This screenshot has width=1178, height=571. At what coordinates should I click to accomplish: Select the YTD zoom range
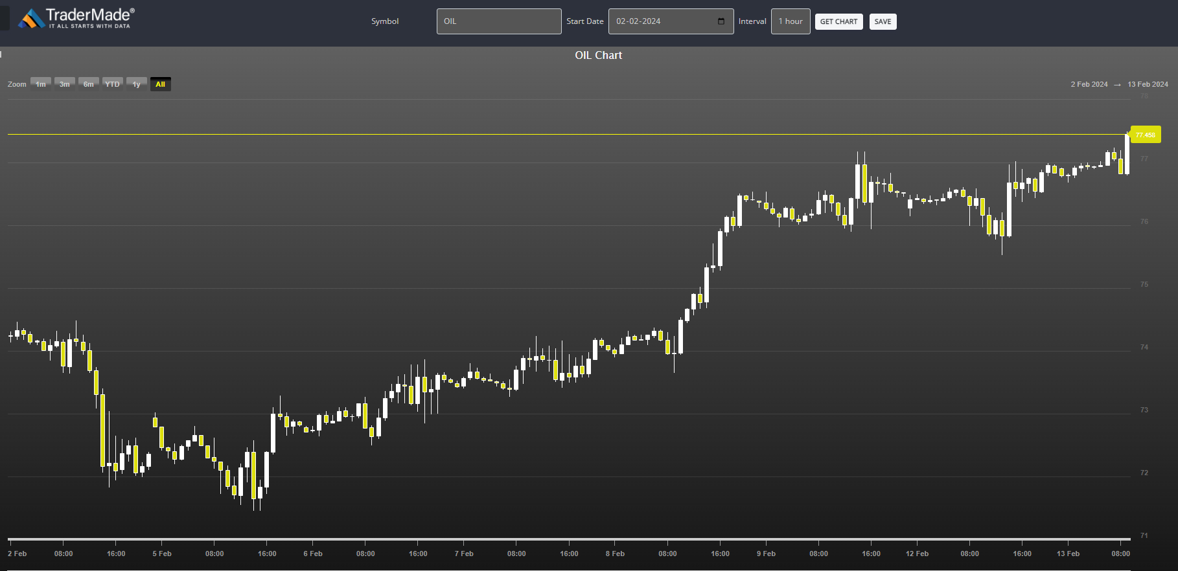113,84
